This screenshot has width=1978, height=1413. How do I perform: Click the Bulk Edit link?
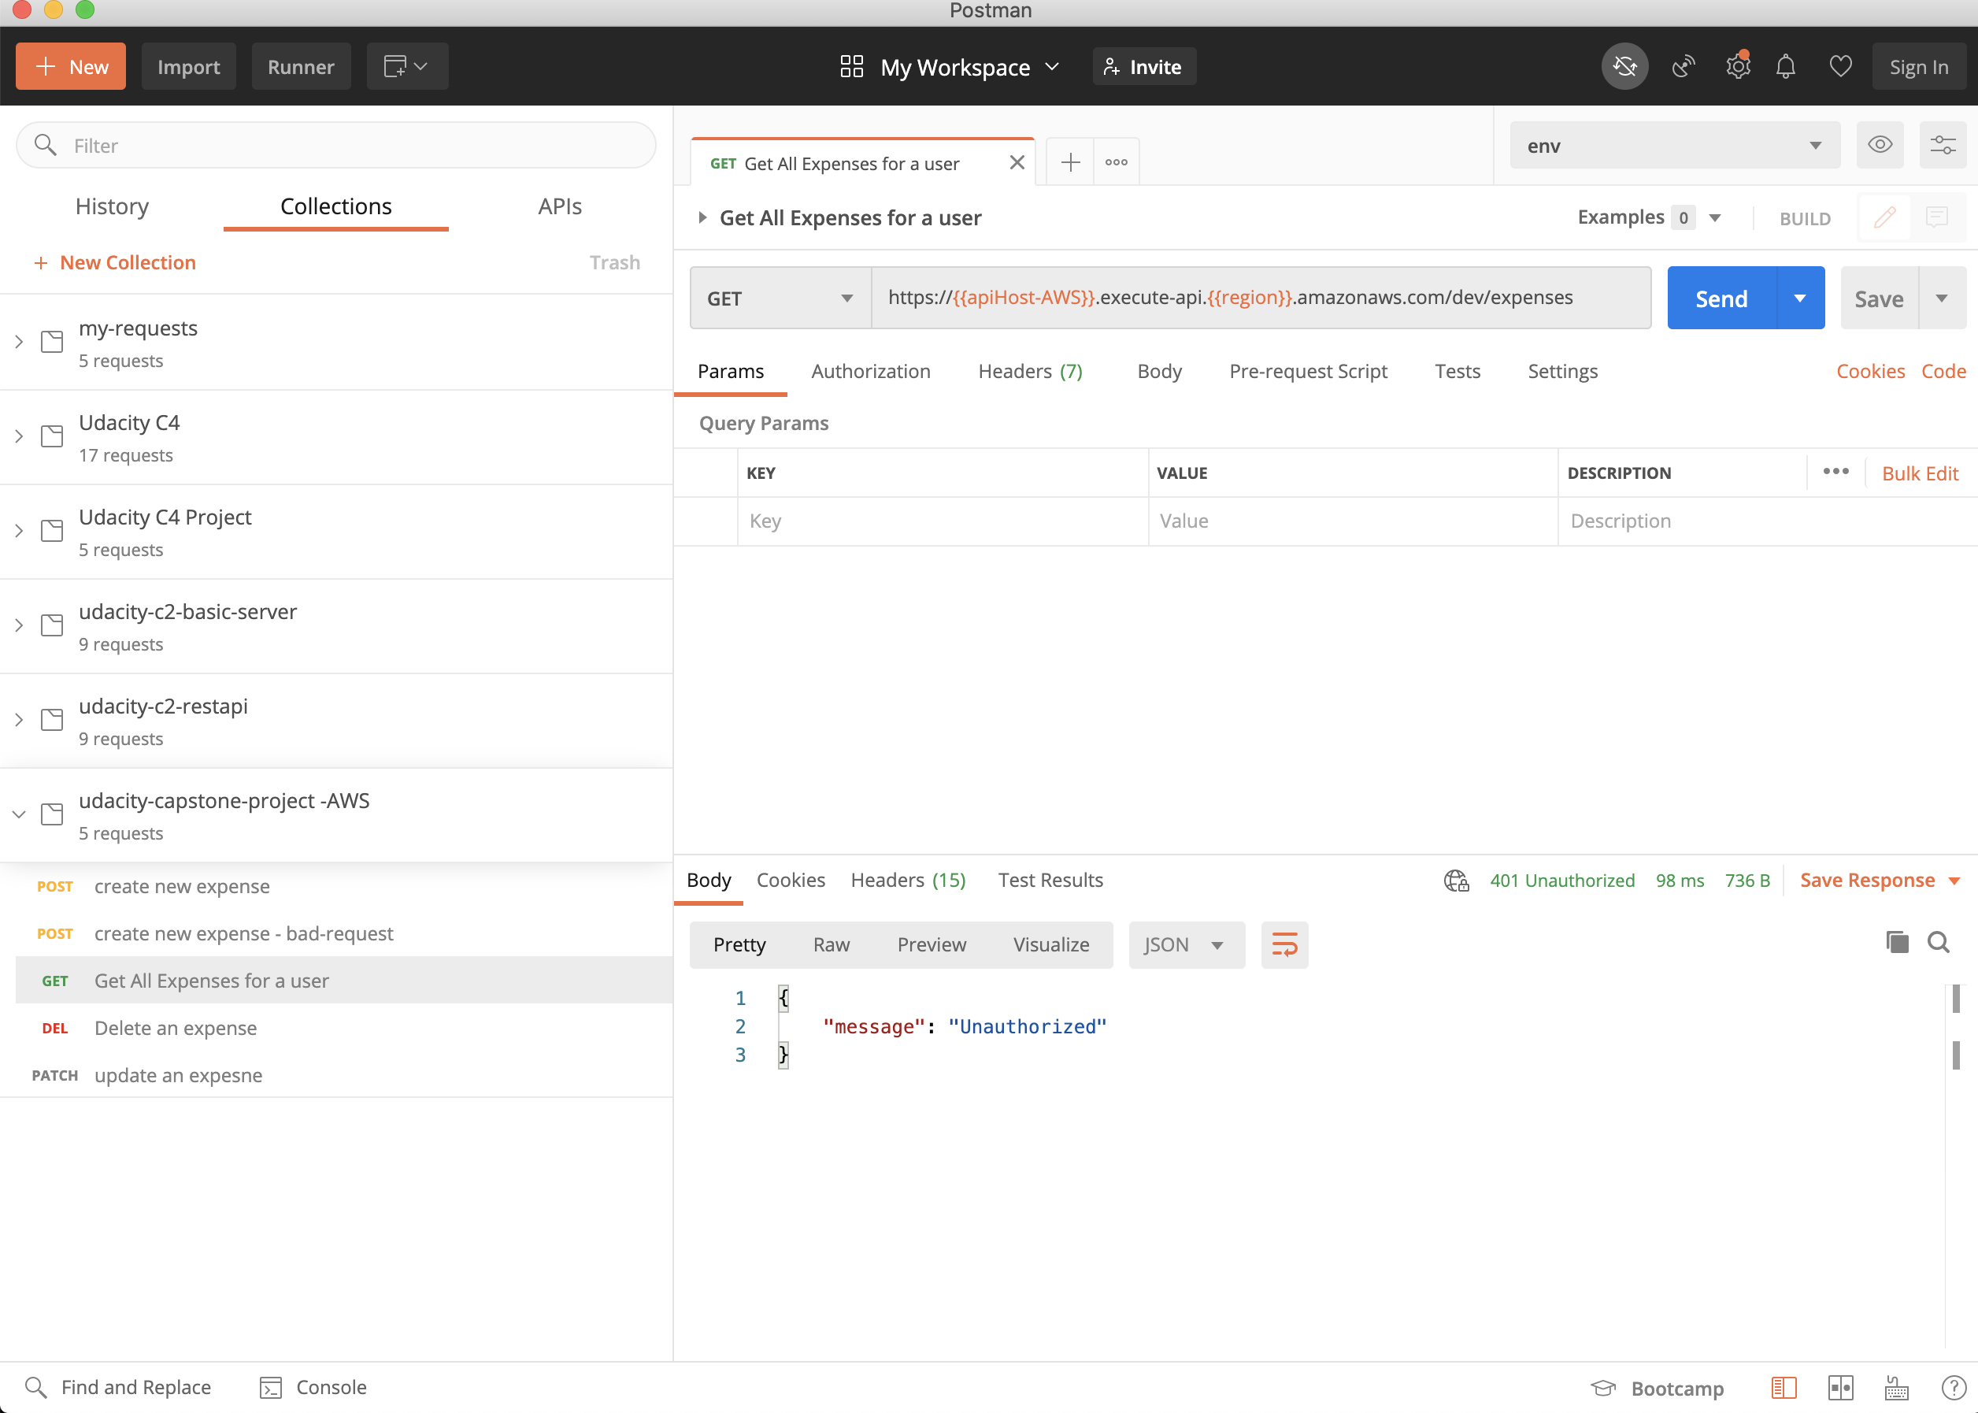[x=1919, y=473]
